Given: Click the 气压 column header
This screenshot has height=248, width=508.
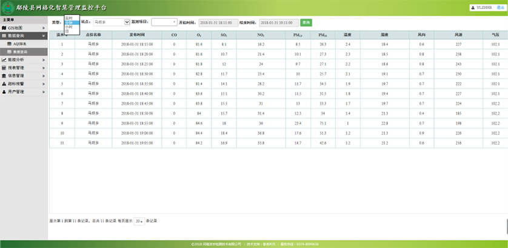Looking at the screenshot, I should click(495, 34).
